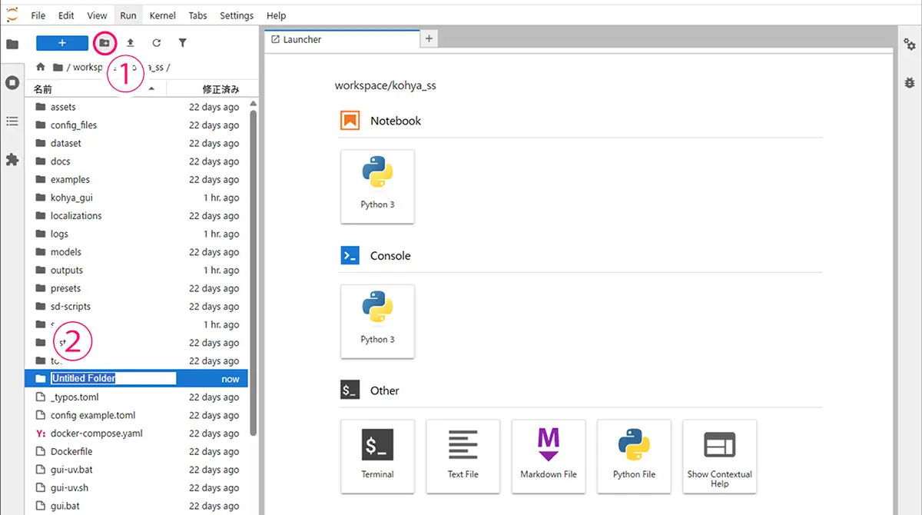Screen dimensions: 922x515
Task: Select the _typos.toml file
Action: pyautogui.click(x=137, y=397)
